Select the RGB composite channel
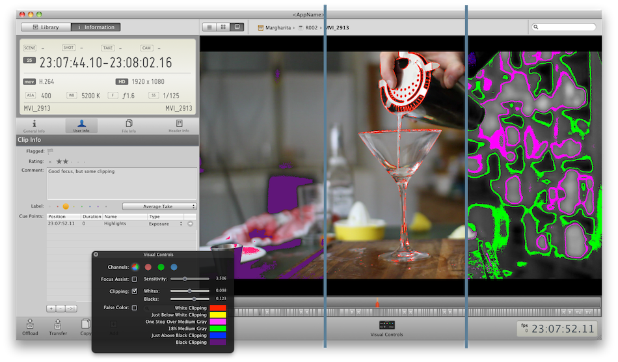Viewport: 618px width, 362px height. 135,267
